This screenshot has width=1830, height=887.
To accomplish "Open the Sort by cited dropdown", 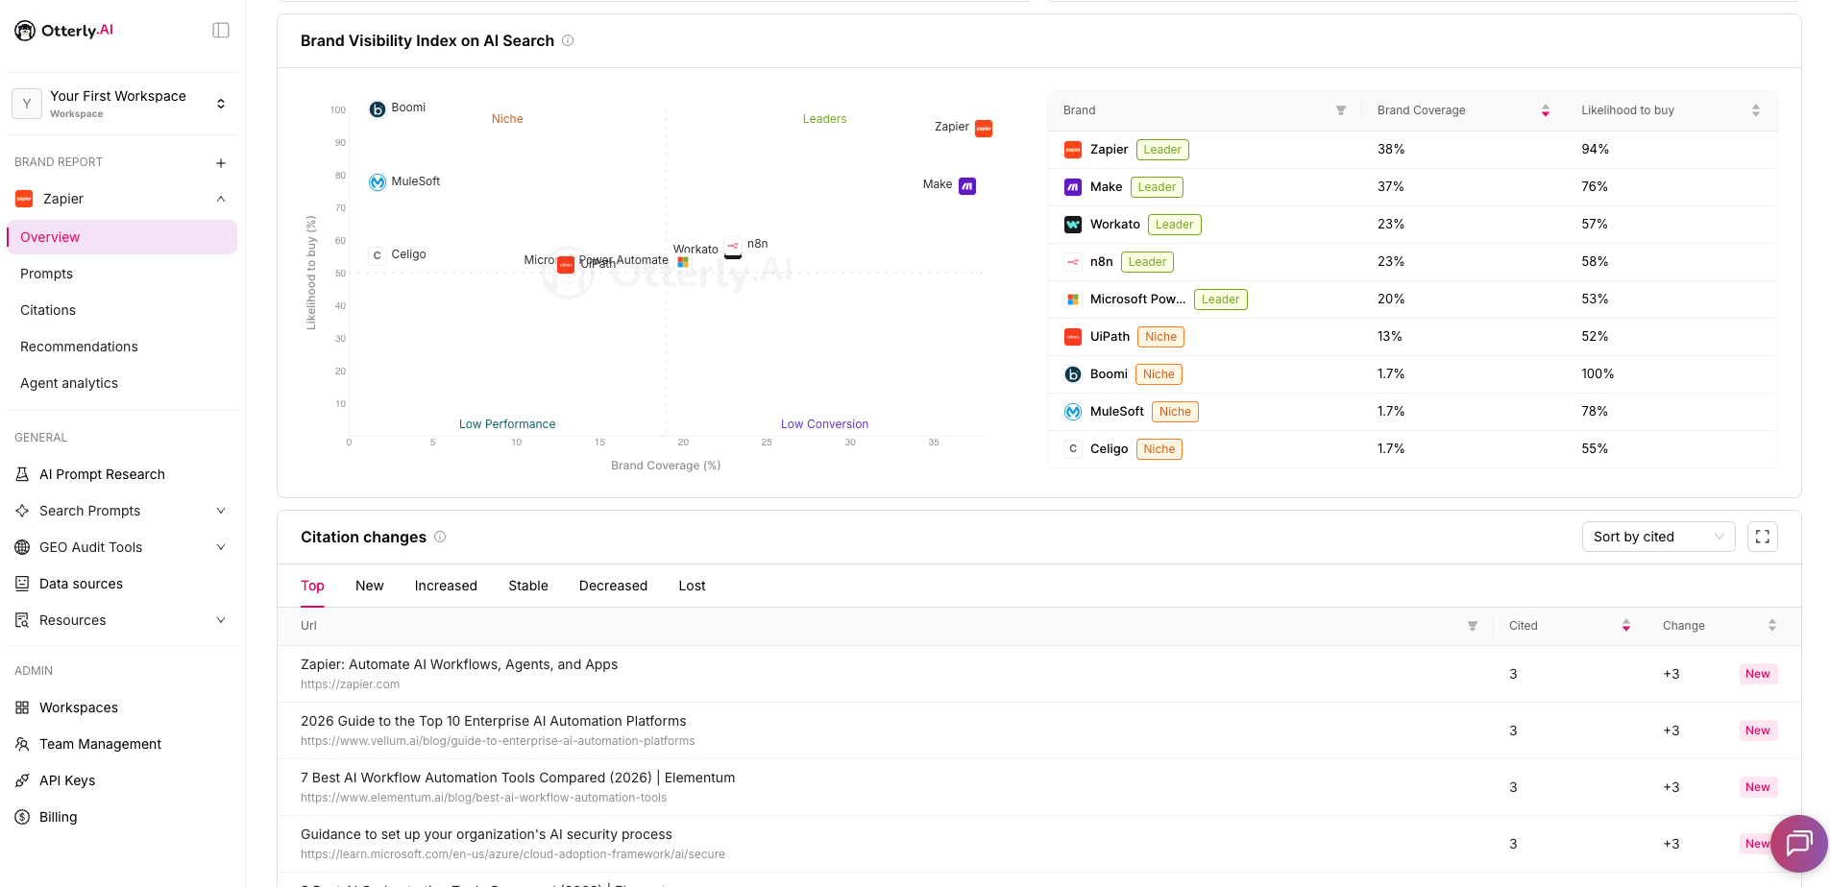I will (x=1658, y=537).
